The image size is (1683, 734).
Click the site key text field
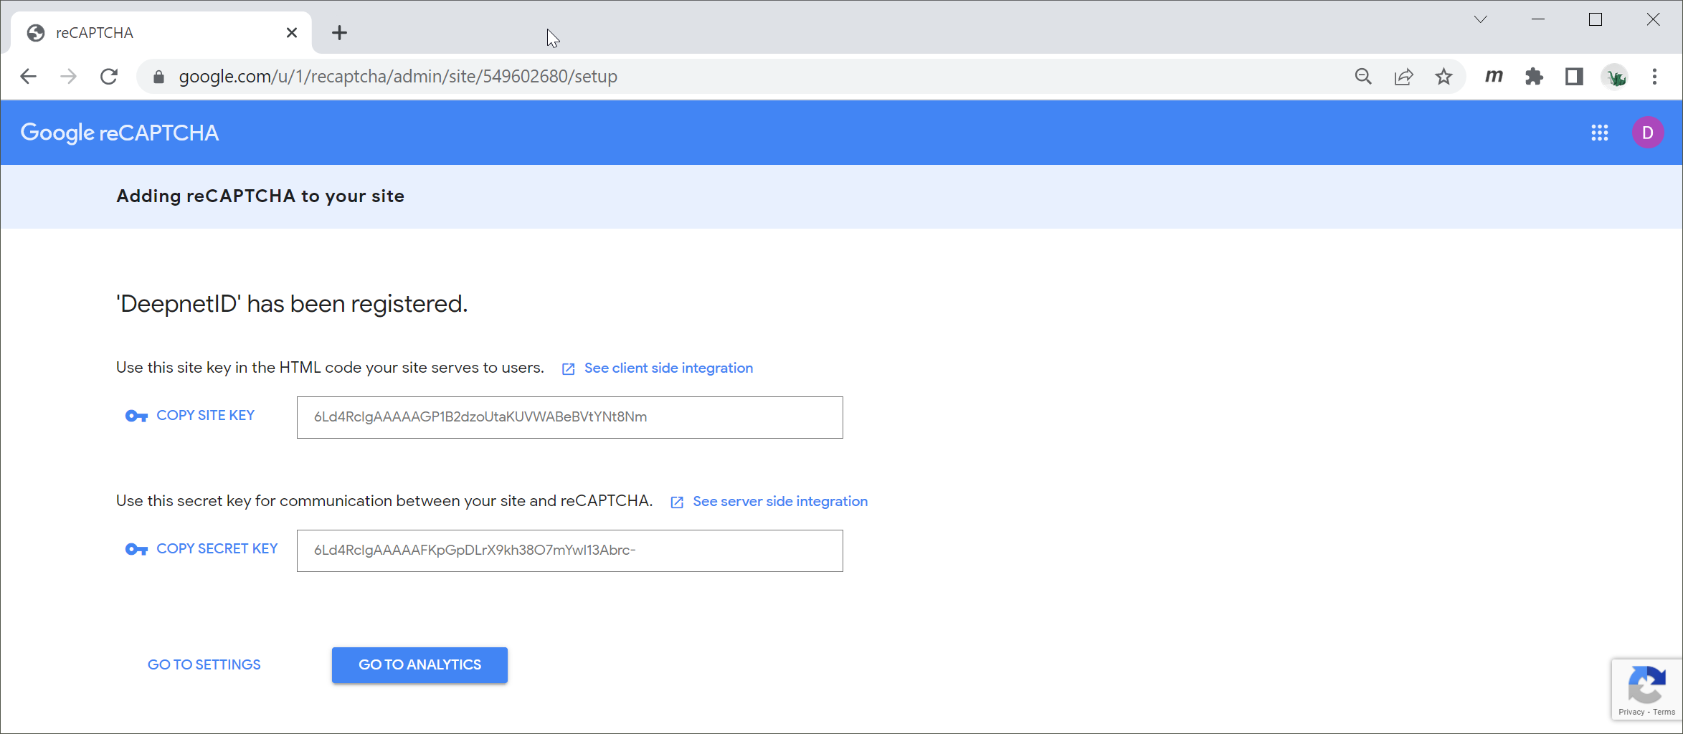click(x=570, y=417)
